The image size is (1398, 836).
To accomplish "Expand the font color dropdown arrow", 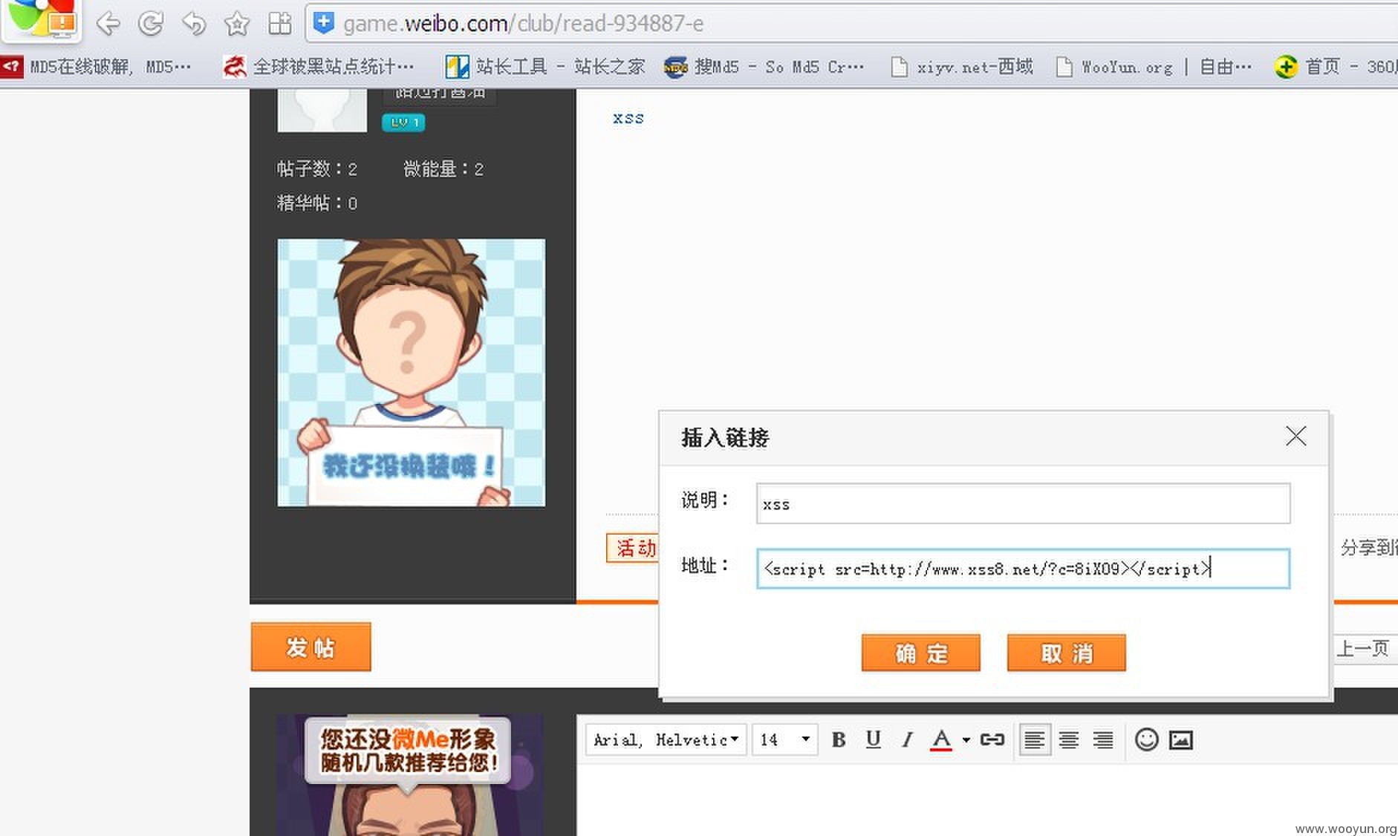I will 966,740.
